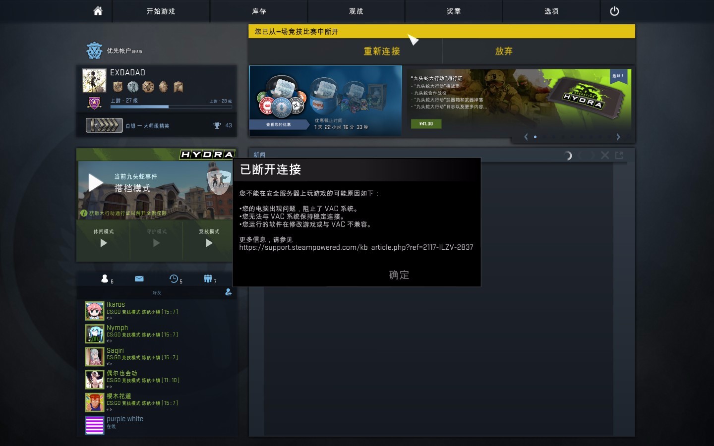
Task: Go to next store banner arrow
Action: pos(618,137)
